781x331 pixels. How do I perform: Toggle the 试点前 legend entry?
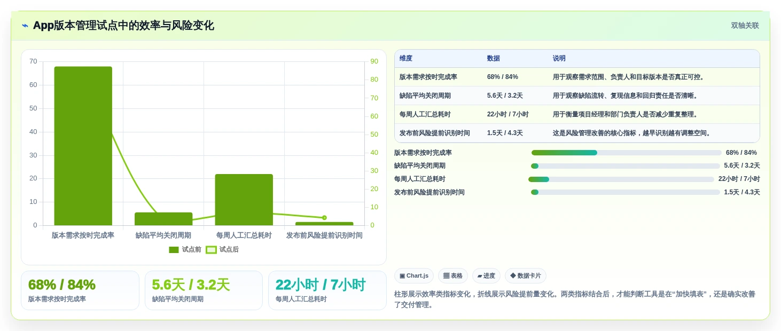tap(185, 250)
